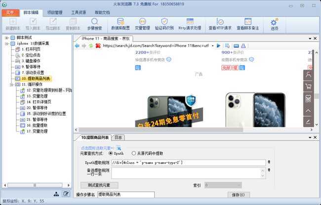Switch to the 脚本编辑 ribbon tab
The height and width of the screenshot is (205, 321).
[x=31, y=12]
